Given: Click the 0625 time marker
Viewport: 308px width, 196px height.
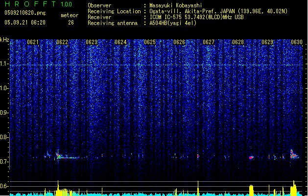Looking at the screenshot, I should click(x=150, y=42).
